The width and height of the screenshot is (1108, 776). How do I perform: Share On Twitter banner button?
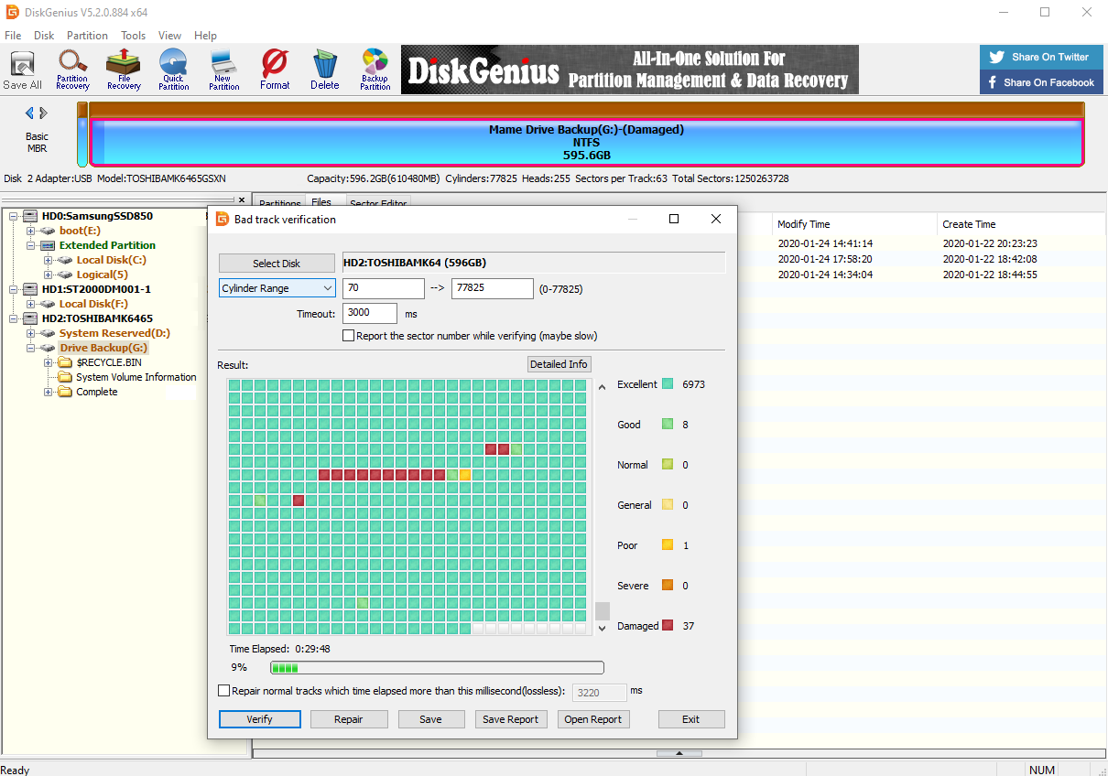(x=1039, y=57)
